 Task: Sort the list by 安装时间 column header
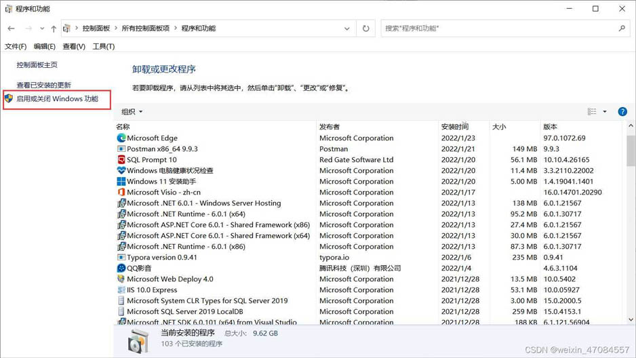click(454, 127)
